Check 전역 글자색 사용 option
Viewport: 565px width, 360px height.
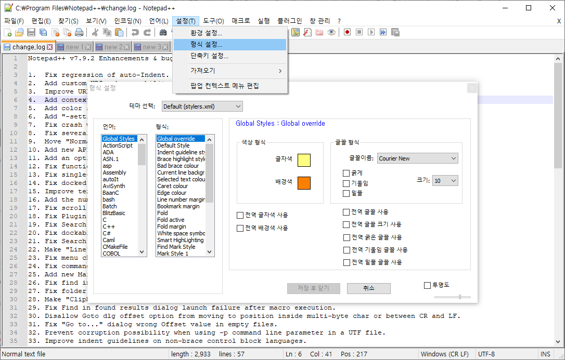tap(240, 216)
